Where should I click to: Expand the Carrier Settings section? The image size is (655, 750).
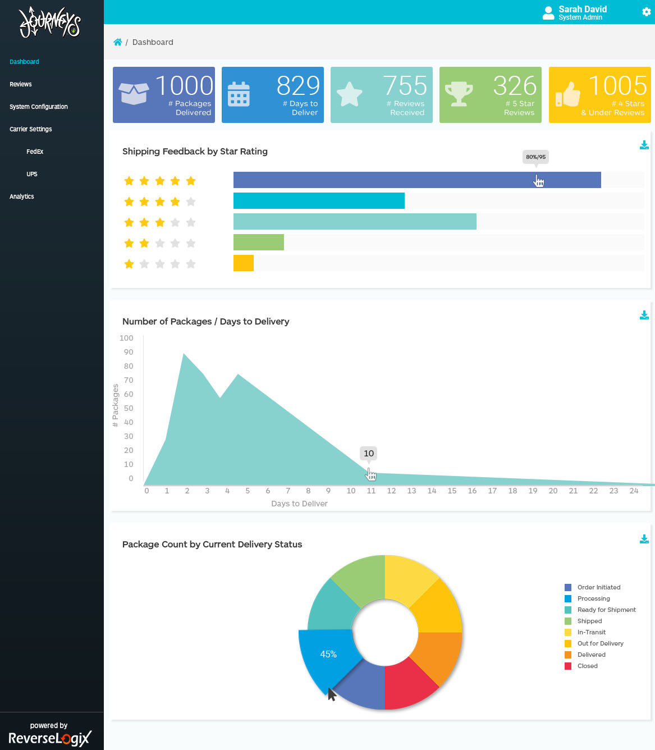pyautogui.click(x=30, y=129)
